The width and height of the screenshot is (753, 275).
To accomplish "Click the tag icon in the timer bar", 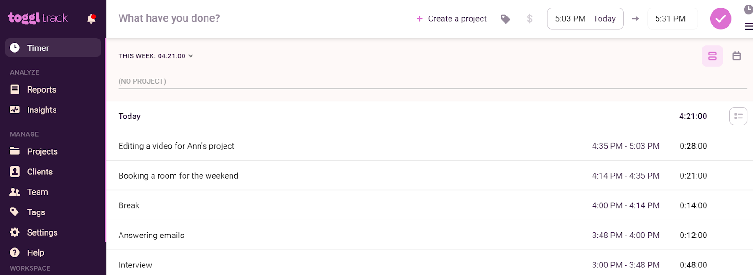I will [505, 19].
